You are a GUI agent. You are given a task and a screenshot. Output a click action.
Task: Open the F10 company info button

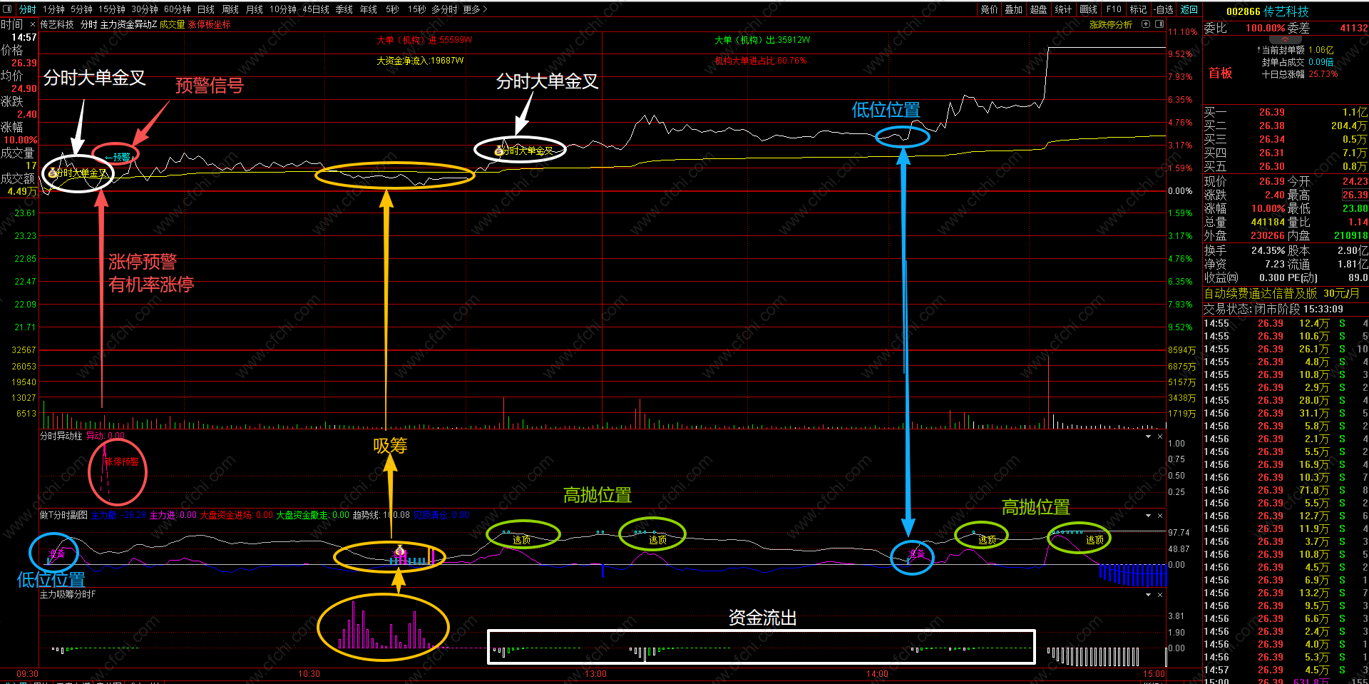(1114, 9)
